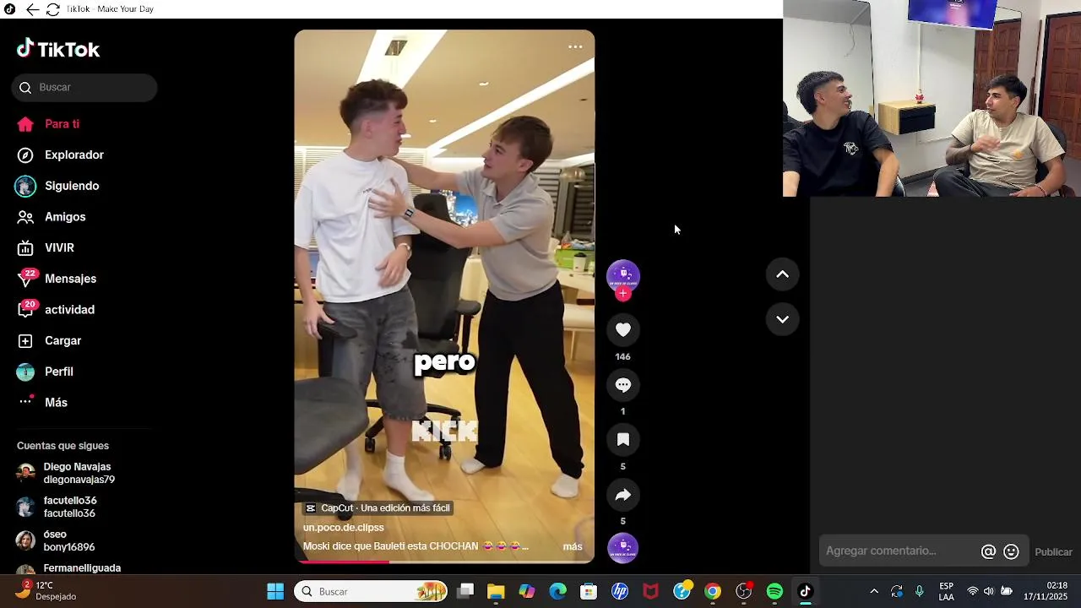Click the microphone tray icon

tap(920, 592)
